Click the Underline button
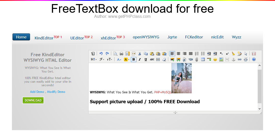 point(146,59)
